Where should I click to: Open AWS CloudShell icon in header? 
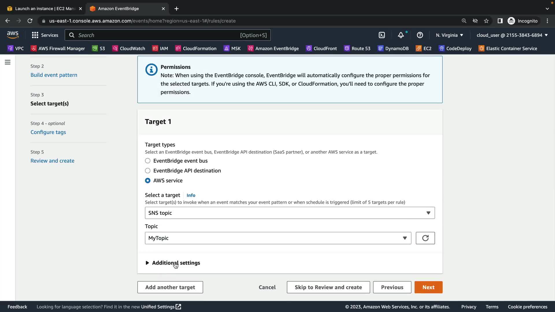point(382,35)
